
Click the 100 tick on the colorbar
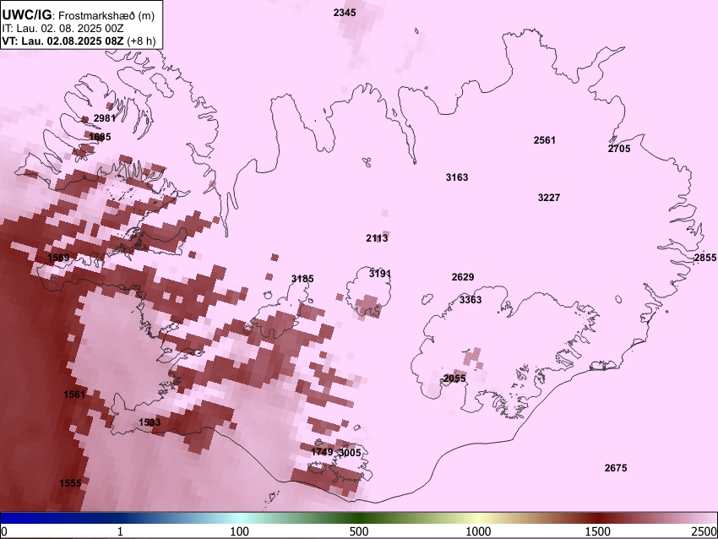[x=240, y=531]
